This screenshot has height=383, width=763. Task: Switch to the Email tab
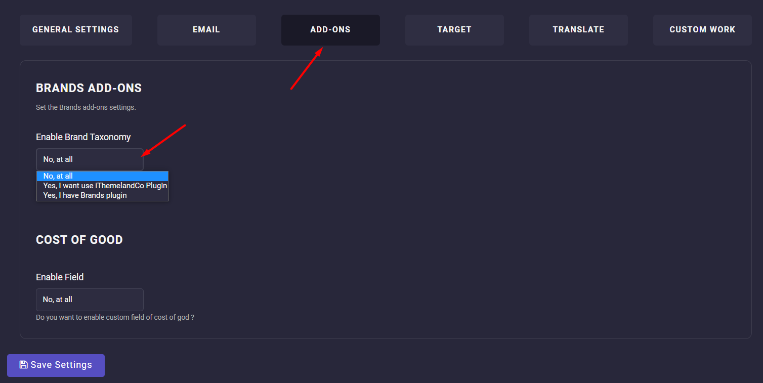click(206, 30)
